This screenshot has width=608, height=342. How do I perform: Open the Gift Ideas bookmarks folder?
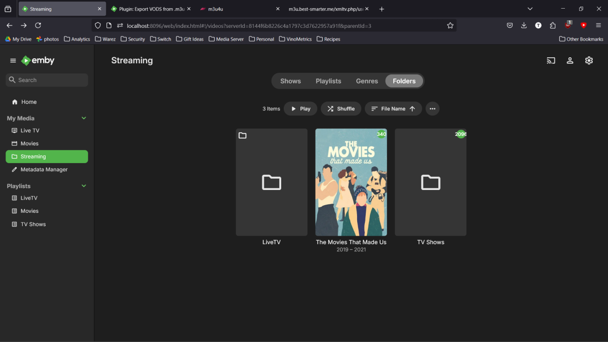pos(189,39)
